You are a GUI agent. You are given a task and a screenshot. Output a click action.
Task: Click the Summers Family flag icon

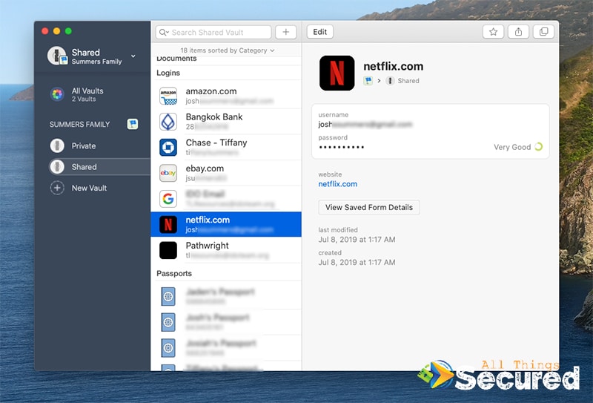pyautogui.click(x=133, y=124)
